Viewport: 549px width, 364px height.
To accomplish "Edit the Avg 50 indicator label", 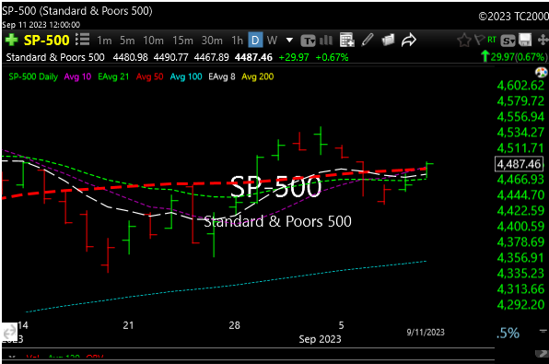I will 149,76.
